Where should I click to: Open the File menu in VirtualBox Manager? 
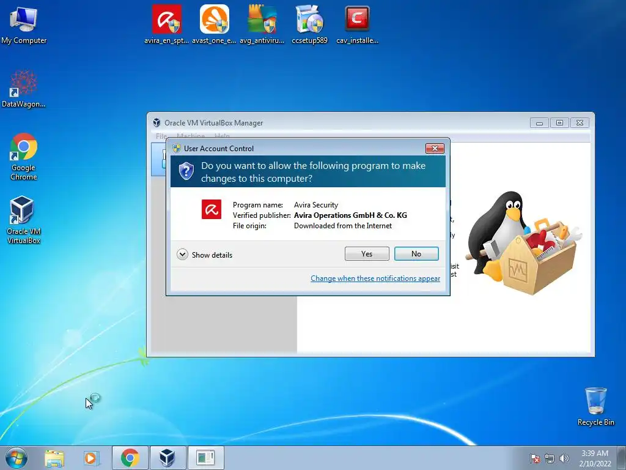[x=161, y=136]
